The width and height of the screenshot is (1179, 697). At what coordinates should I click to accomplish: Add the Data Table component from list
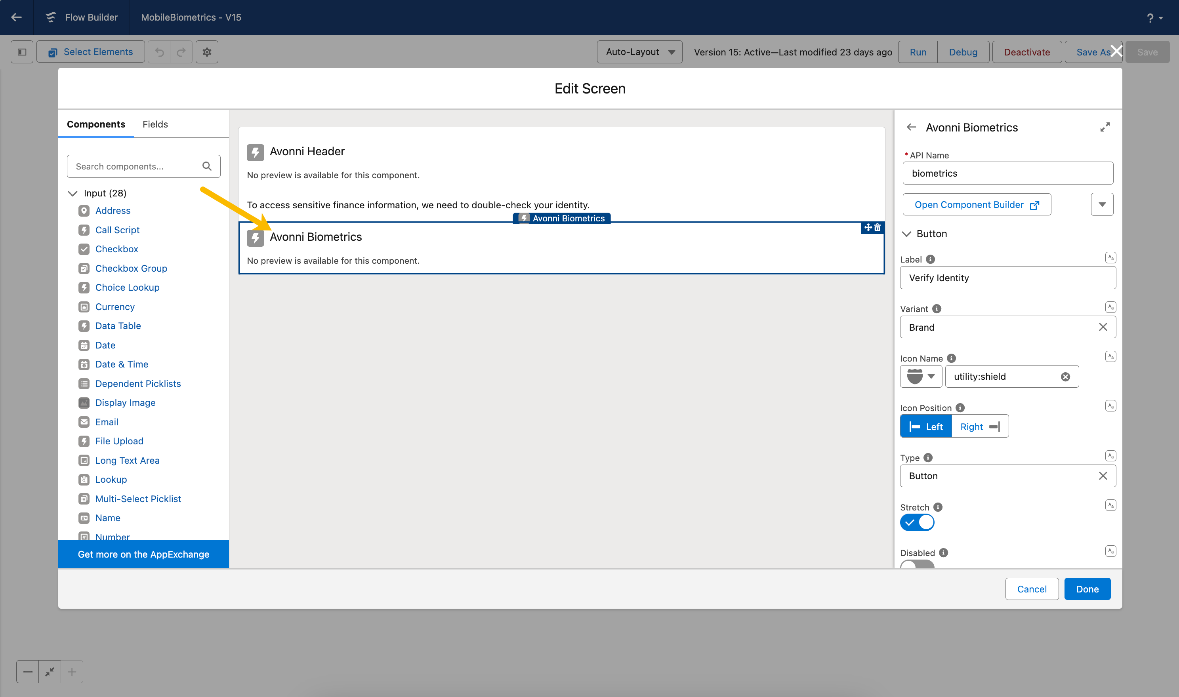click(118, 326)
